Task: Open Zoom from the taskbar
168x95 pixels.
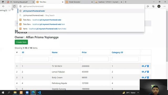Action: [27, 93]
